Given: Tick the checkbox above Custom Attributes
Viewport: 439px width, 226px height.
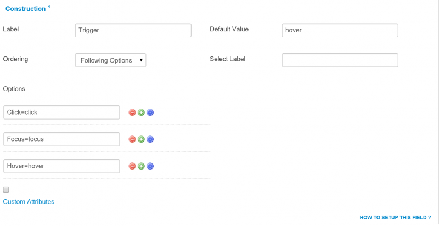Looking at the screenshot, I should pos(6,190).
